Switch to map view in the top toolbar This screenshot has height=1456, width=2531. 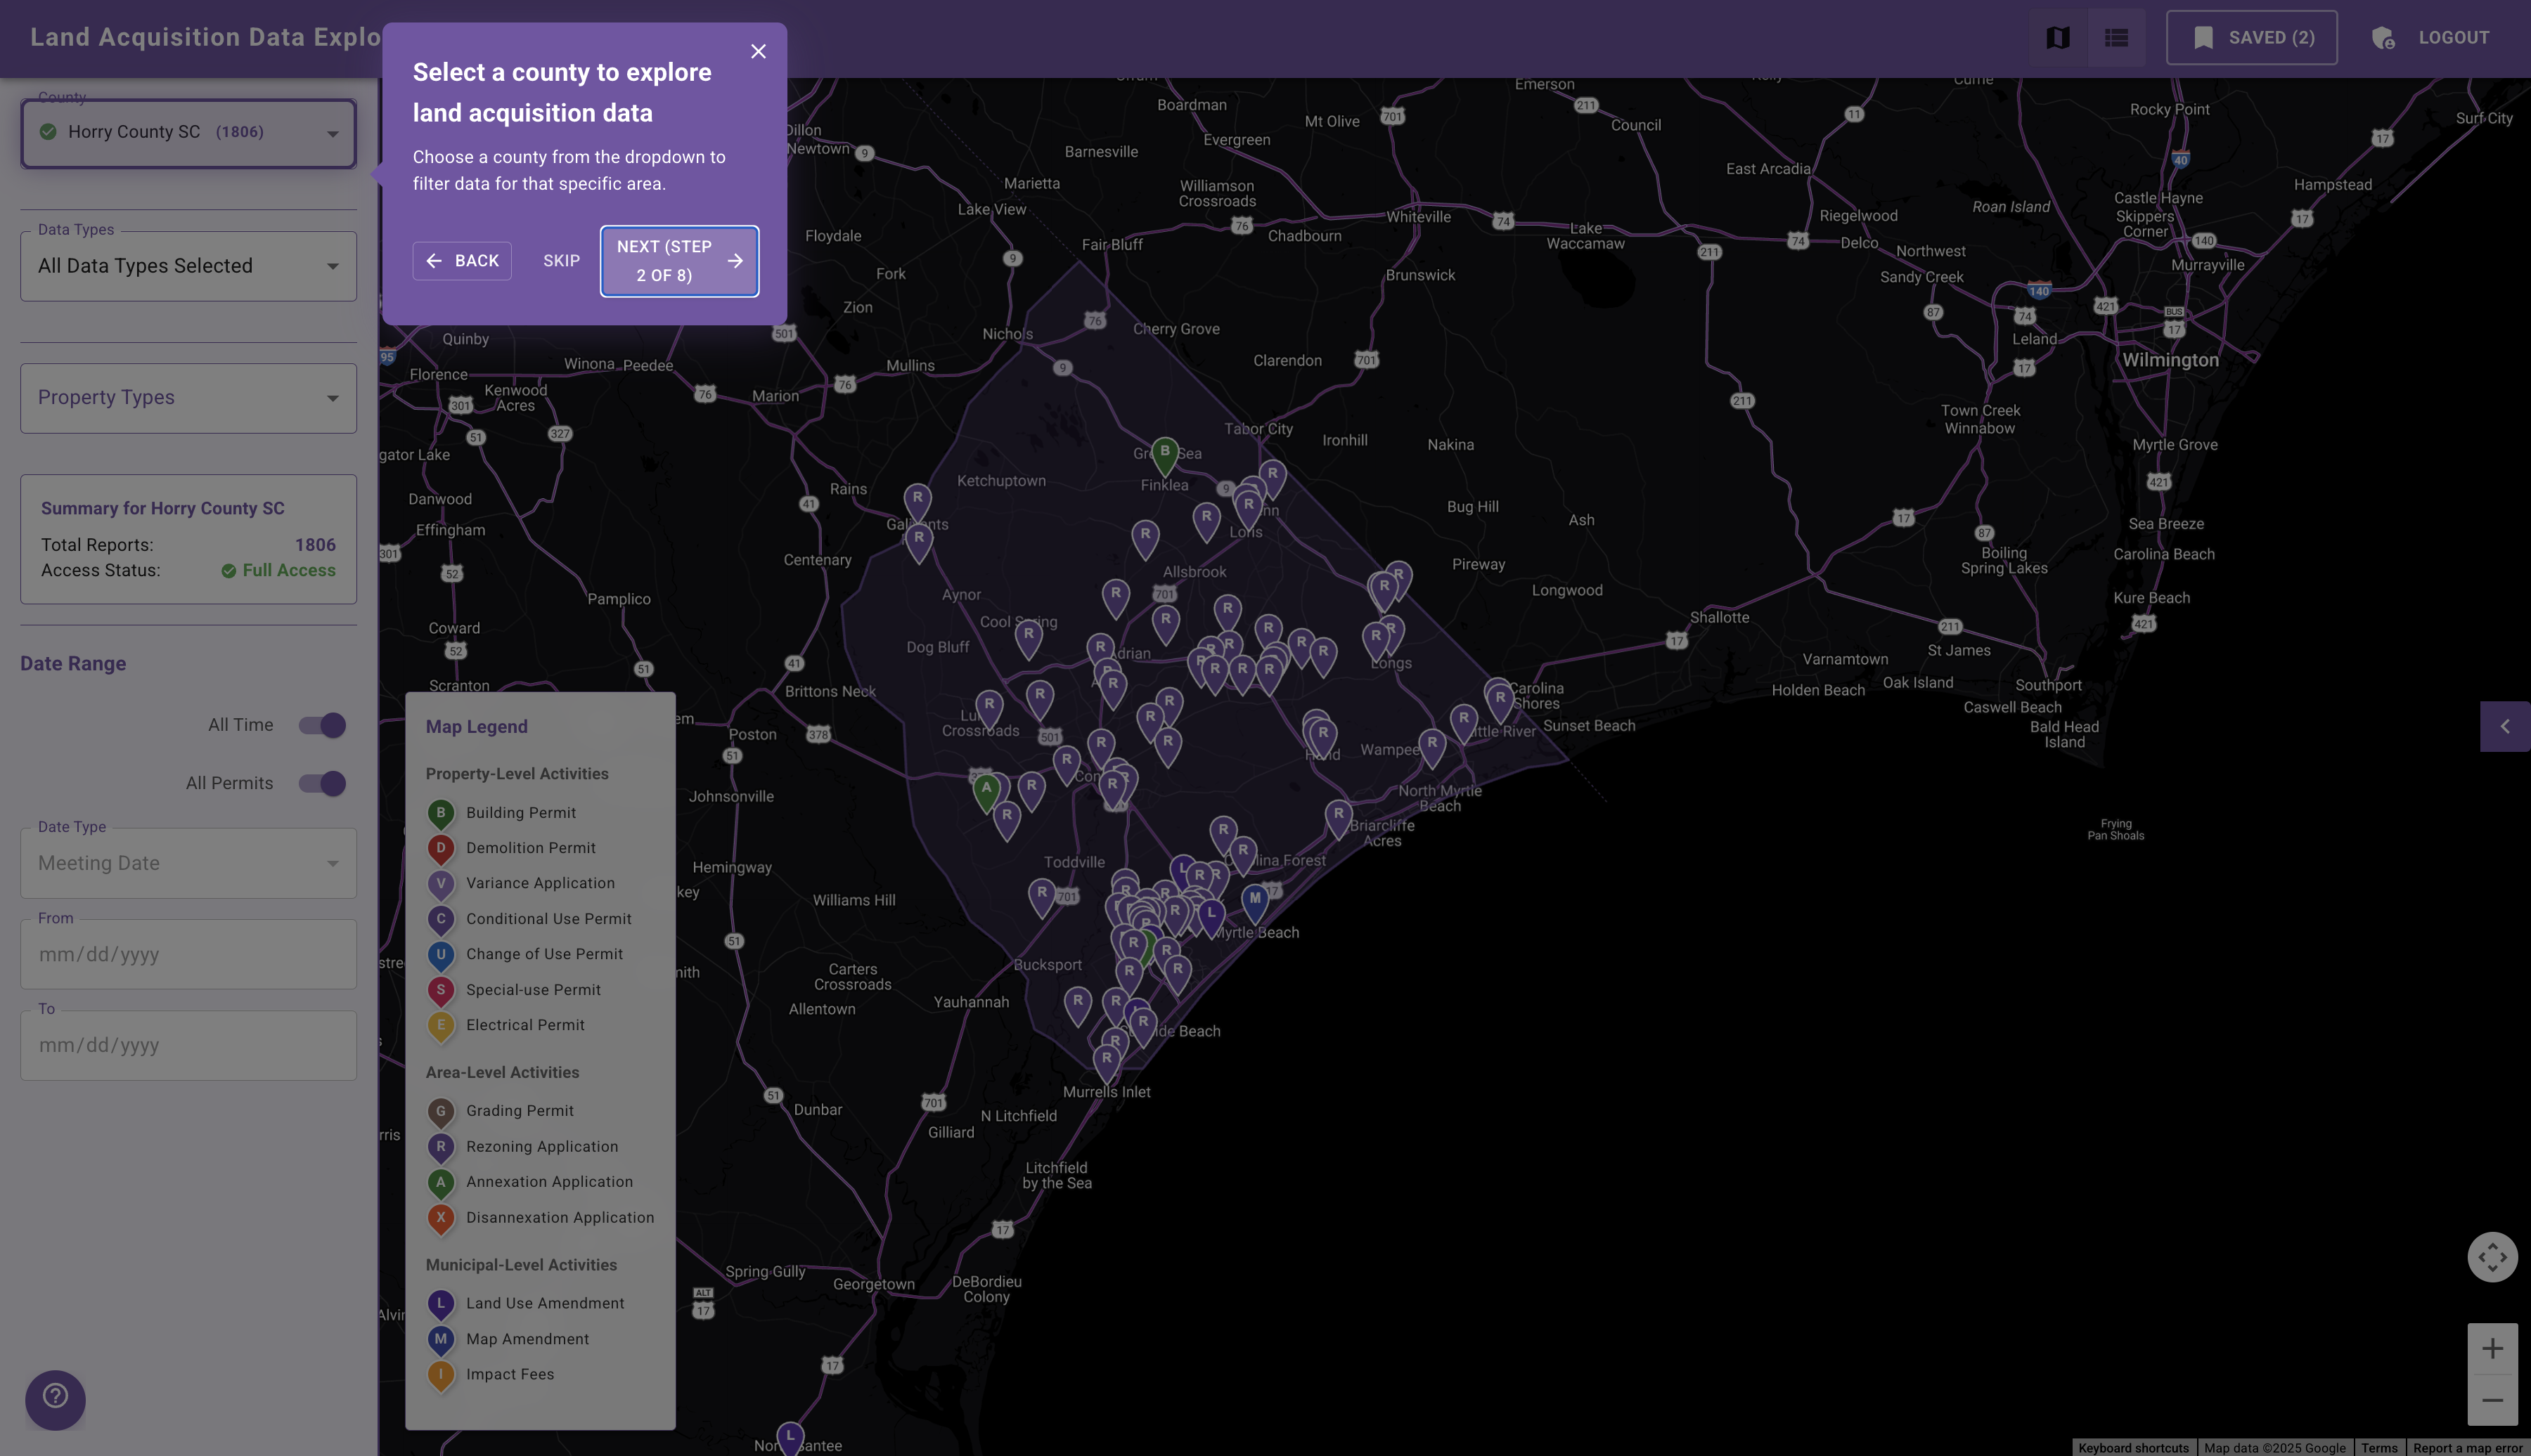click(2057, 37)
